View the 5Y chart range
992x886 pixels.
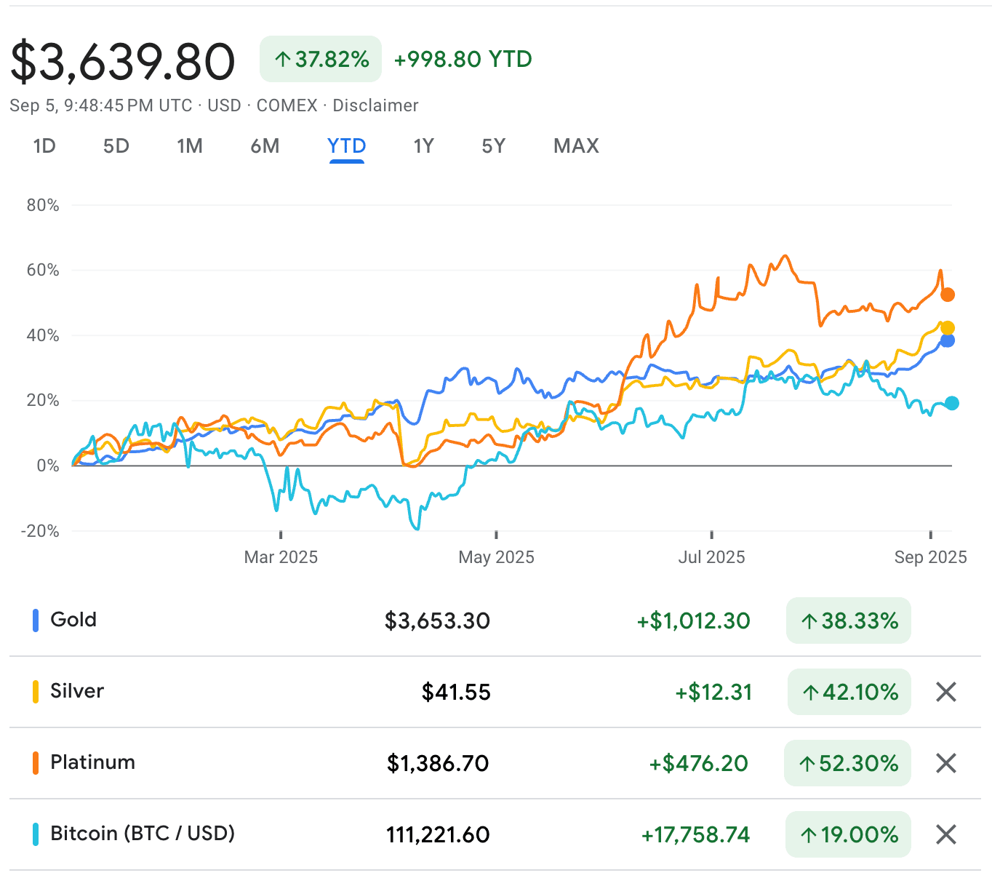[x=493, y=146]
